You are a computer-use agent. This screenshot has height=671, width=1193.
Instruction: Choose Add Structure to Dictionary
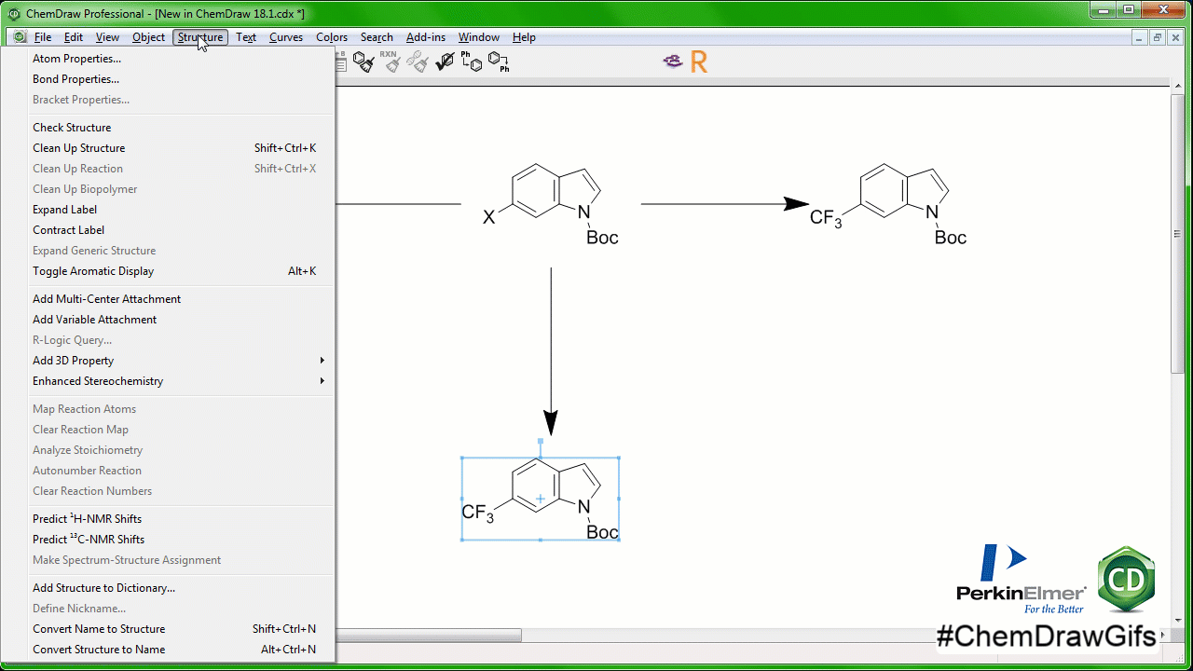103,588
